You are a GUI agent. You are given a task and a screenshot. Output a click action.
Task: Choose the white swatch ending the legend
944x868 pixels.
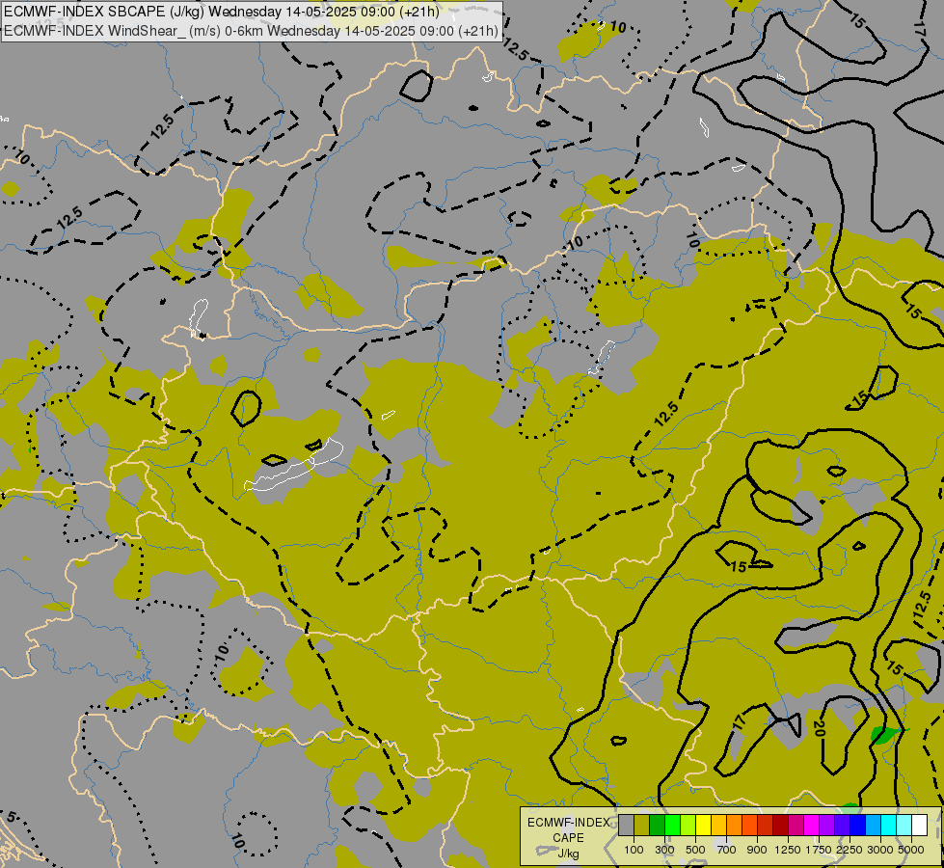point(919,826)
